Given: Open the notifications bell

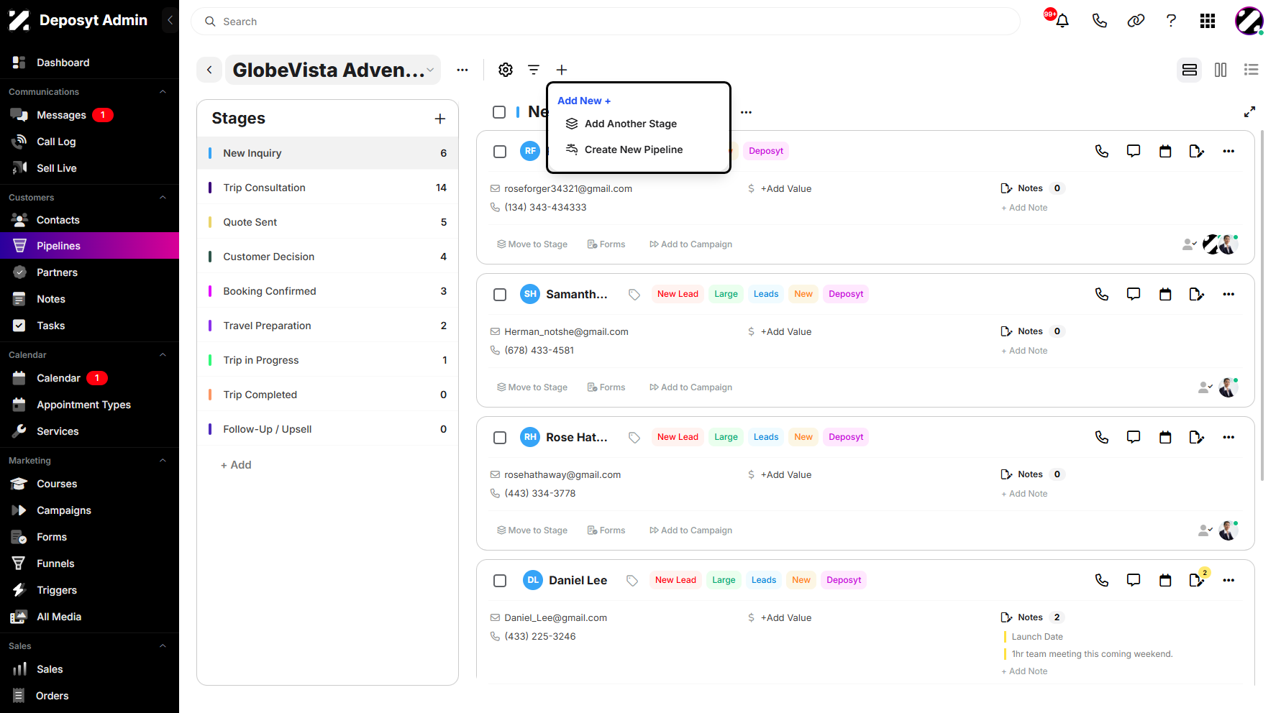Looking at the screenshot, I should click(1062, 21).
